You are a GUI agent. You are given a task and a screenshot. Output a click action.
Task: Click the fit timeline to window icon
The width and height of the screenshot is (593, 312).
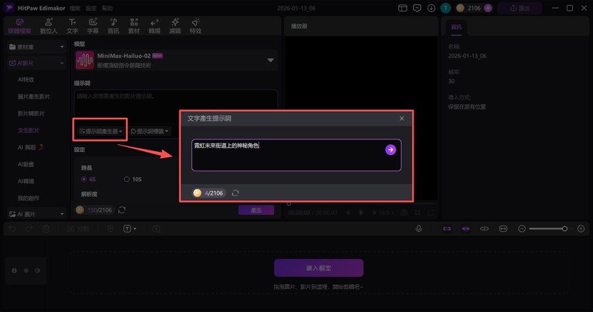(x=503, y=229)
